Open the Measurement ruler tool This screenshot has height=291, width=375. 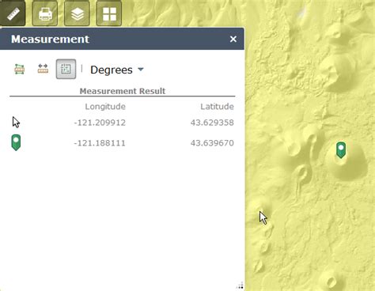[x=13, y=13]
